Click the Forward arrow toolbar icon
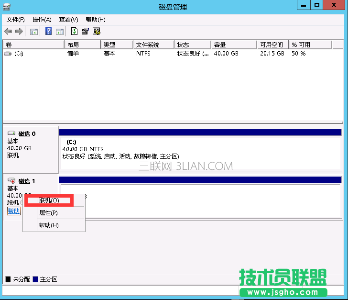348x300 pixels. pos(19,32)
